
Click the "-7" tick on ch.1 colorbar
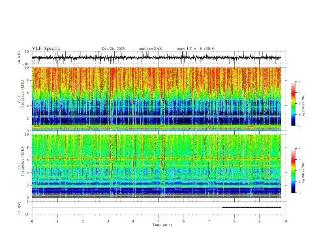pos(299,126)
